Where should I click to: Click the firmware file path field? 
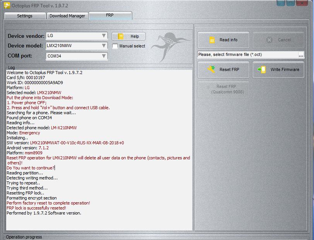tap(248, 54)
